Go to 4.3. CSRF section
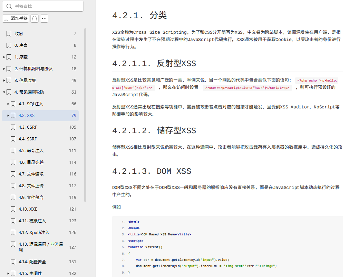Viewport: 349px width, 277px height. (x=28, y=127)
